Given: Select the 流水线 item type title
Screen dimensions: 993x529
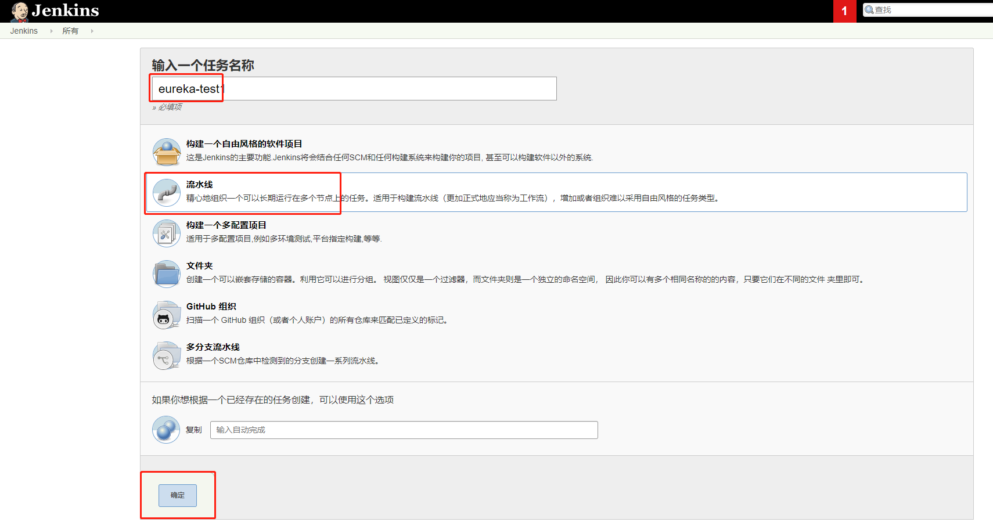Looking at the screenshot, I should click(x=199, y=185).
